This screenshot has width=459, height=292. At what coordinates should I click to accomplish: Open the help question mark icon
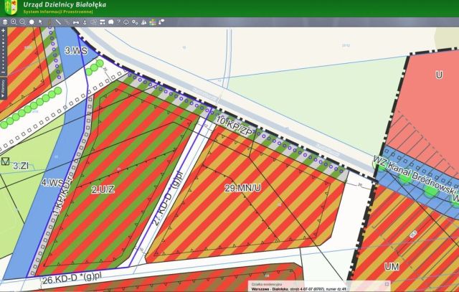pos(118,22)
